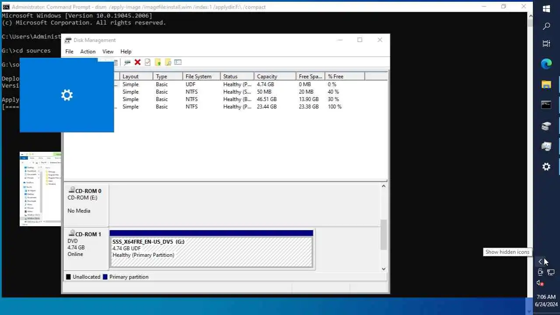
Task: Click the 100 % free cell
Action: [335, 107]
